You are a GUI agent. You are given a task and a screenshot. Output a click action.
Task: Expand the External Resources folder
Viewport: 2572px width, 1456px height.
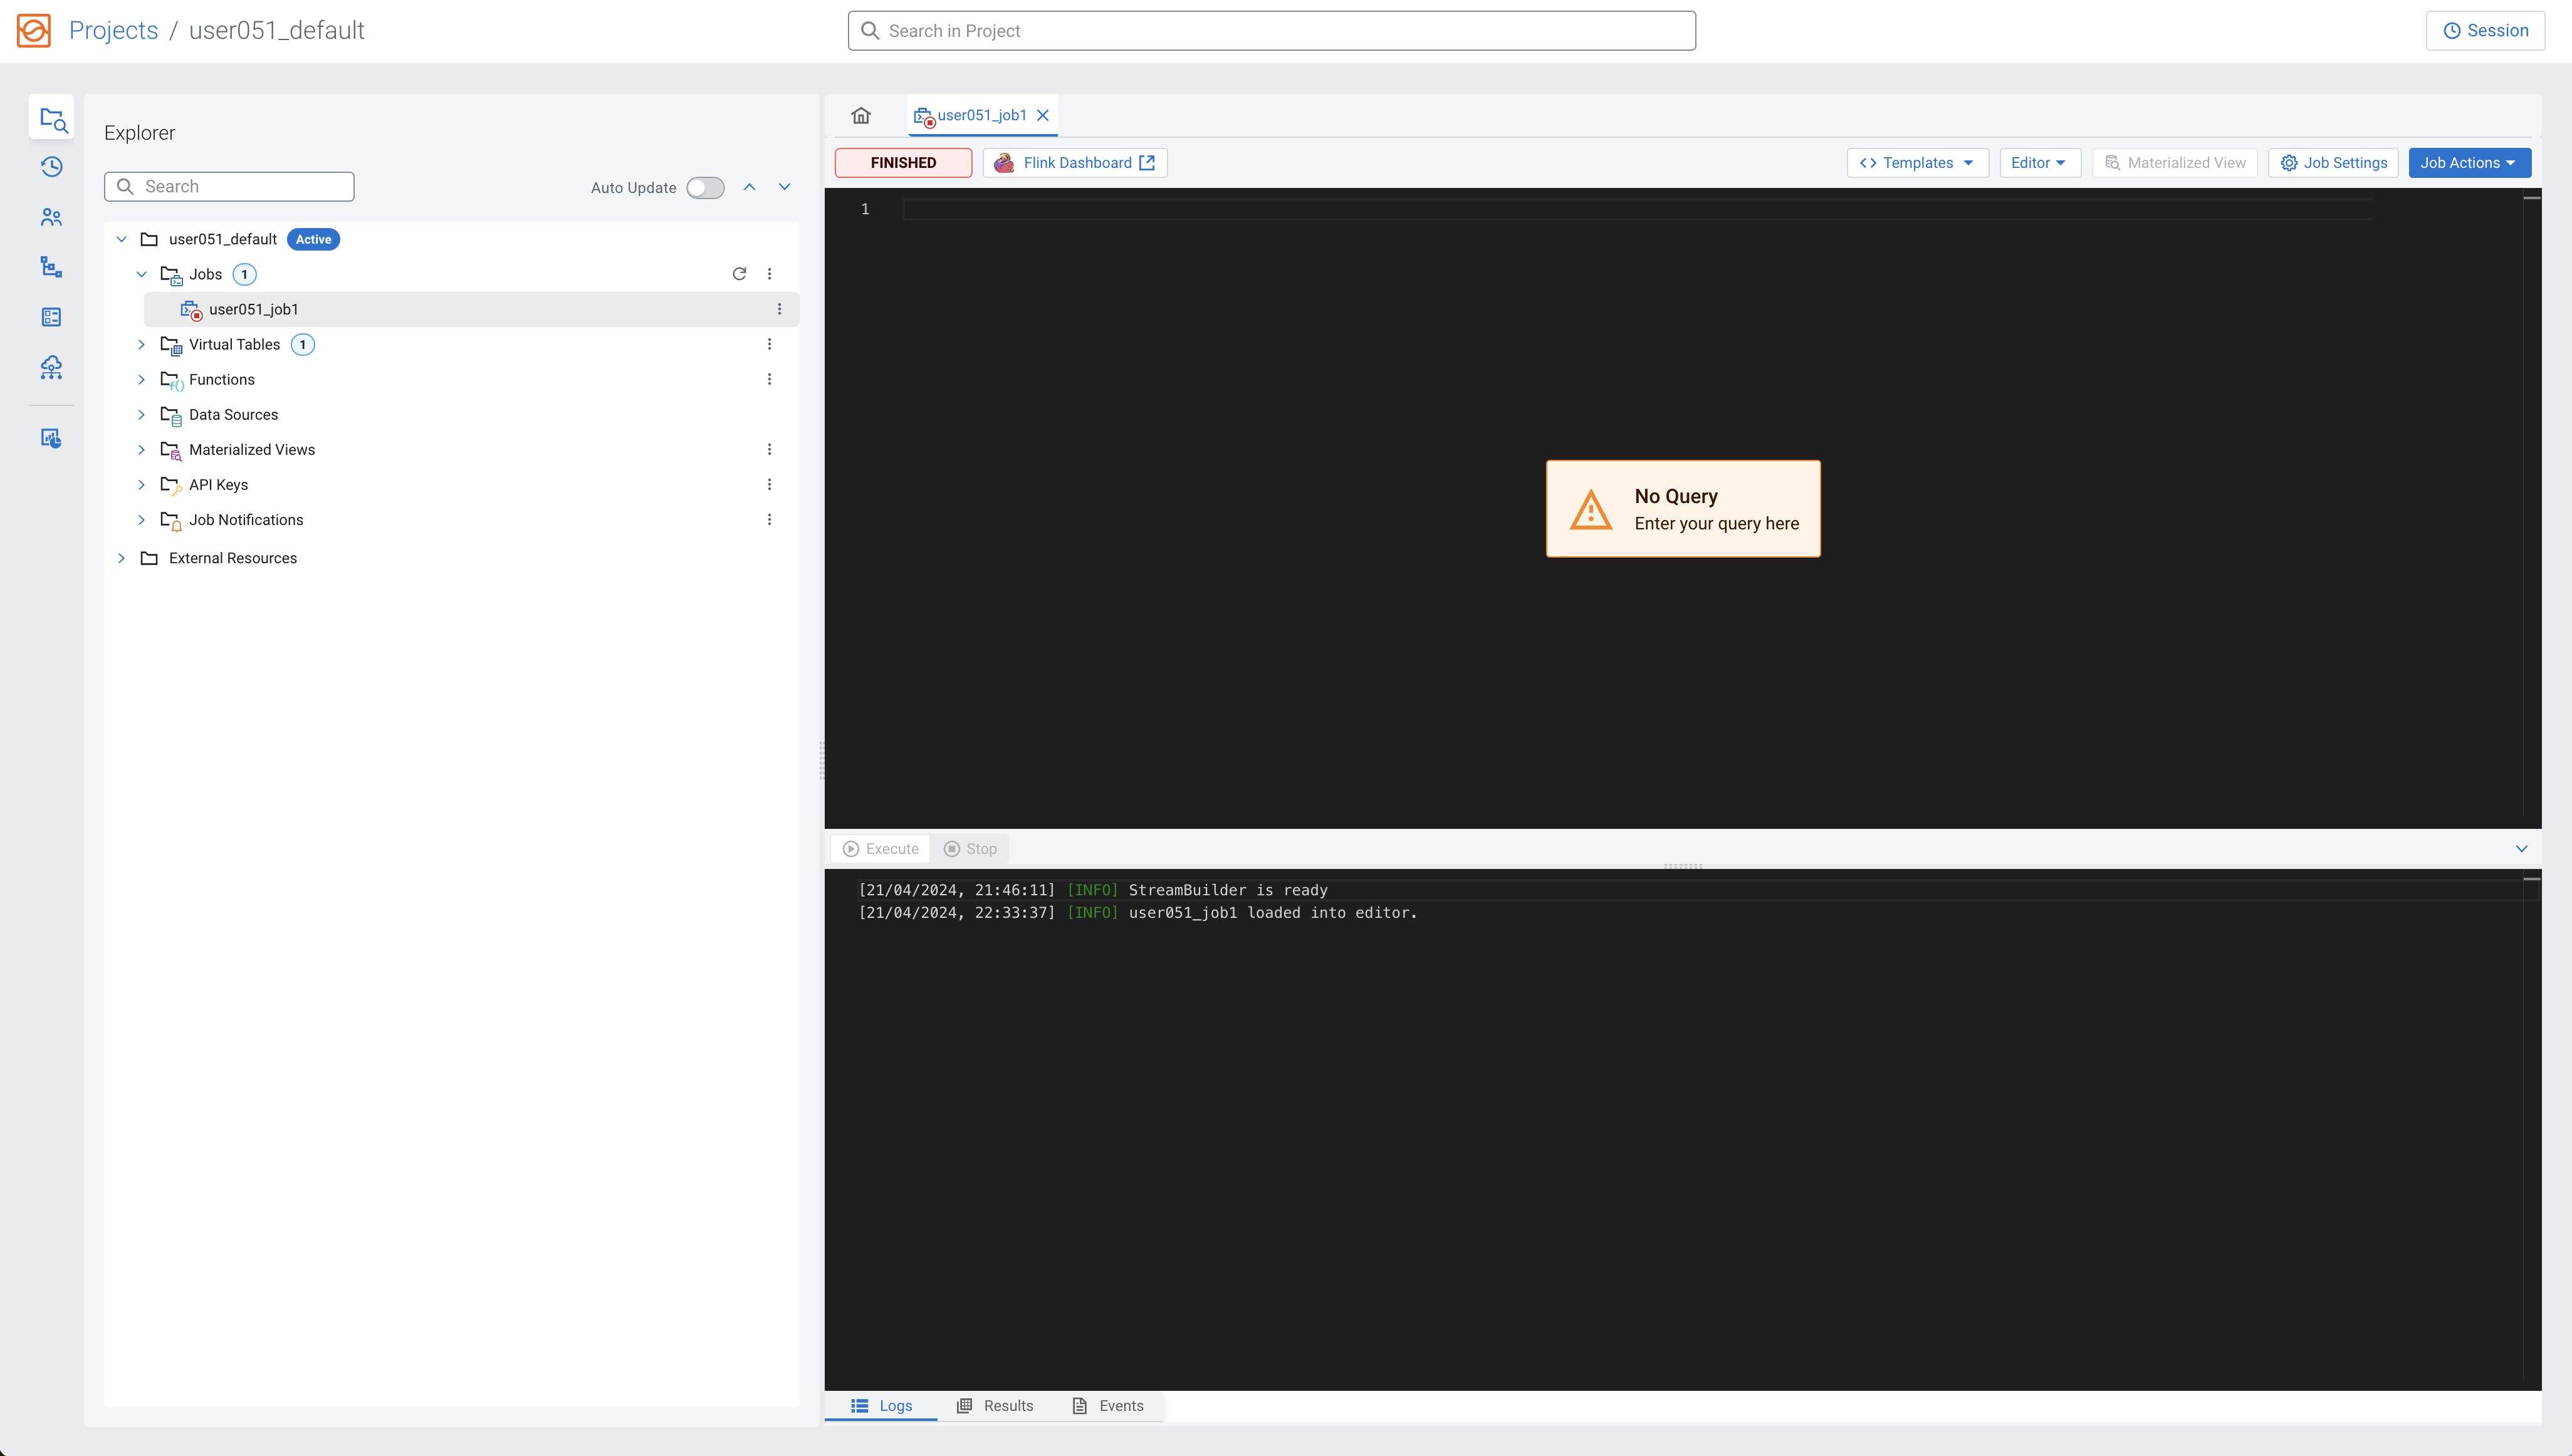(x=121, y=558)
